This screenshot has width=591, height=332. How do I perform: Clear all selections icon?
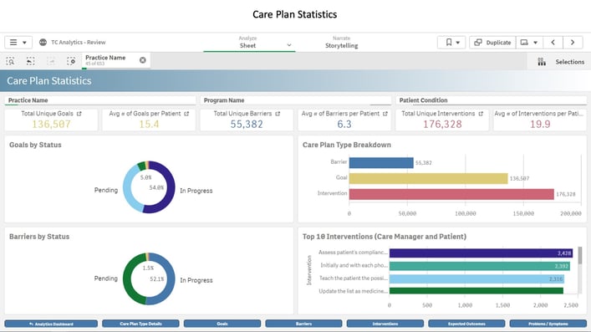71,61
